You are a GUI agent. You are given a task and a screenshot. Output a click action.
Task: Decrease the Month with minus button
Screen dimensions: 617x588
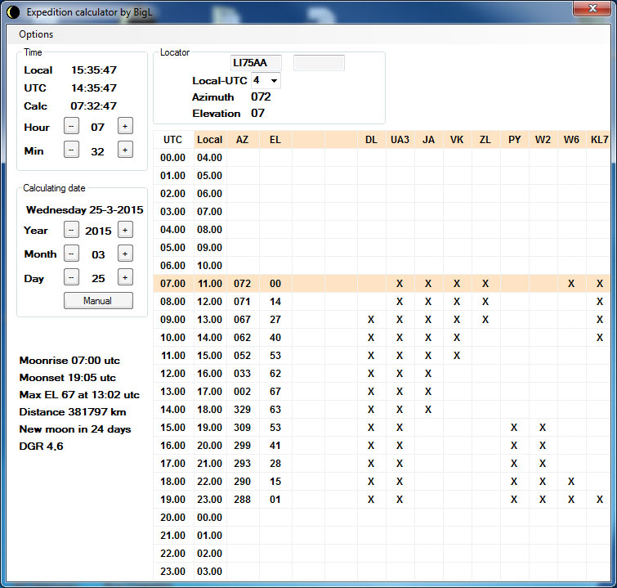72,254
